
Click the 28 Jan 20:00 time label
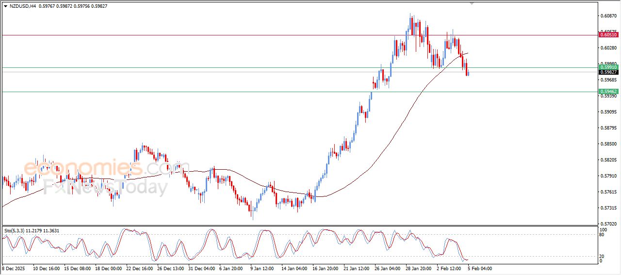click(417, 268)
